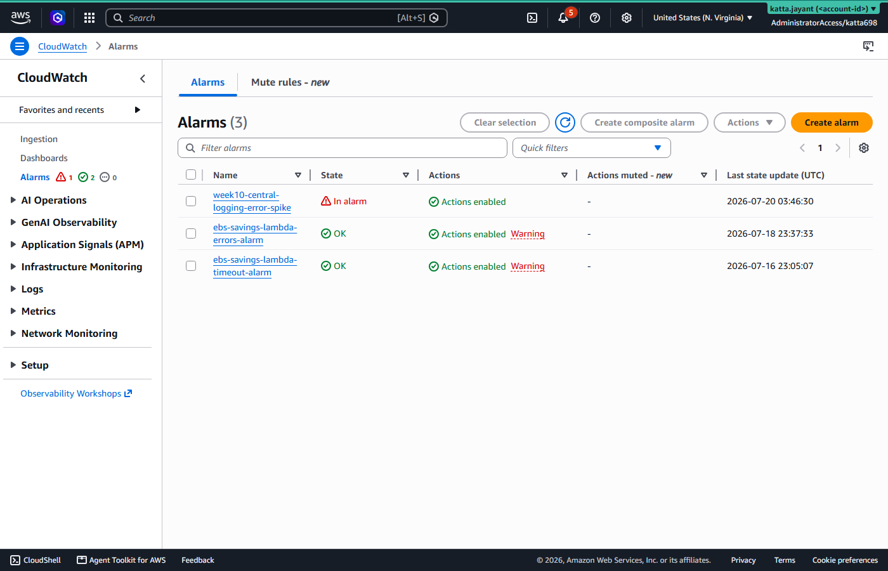Launch CloudShell from the top bar icon

click(x=532, y=18)
